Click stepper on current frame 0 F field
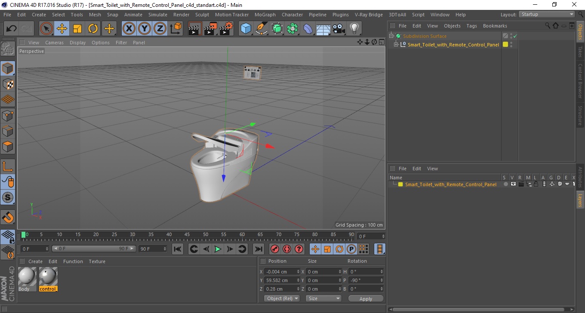 (x=47, y=249)
